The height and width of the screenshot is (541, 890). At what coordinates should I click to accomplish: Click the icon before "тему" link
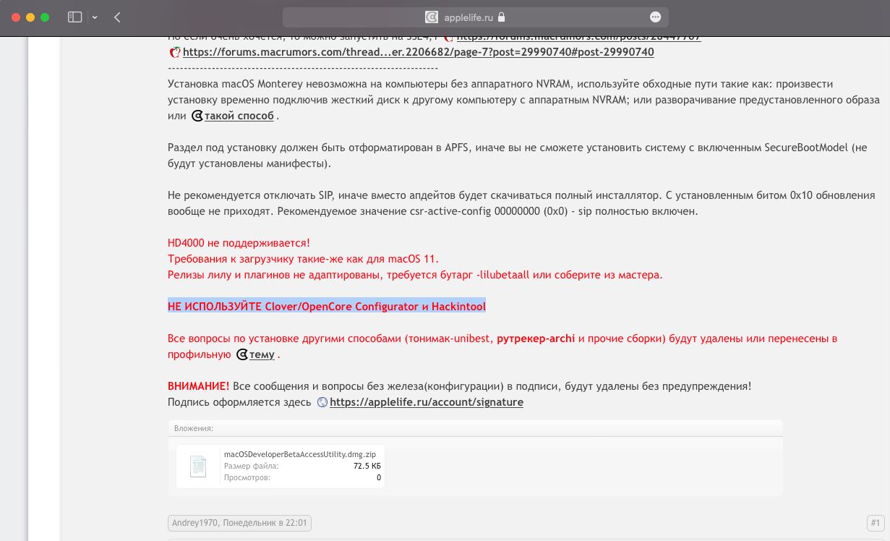click(242, 354)
